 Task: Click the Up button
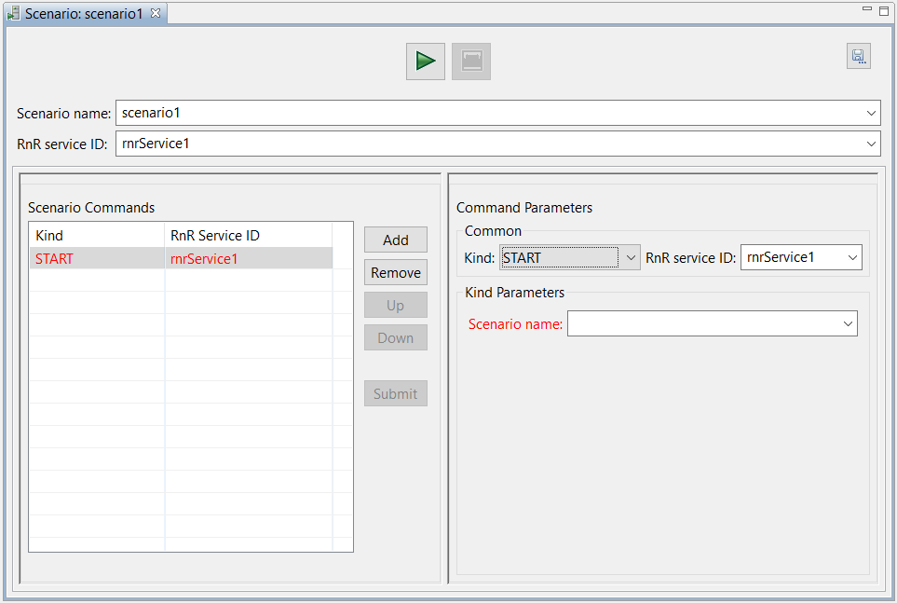click(x=396, y=305)
